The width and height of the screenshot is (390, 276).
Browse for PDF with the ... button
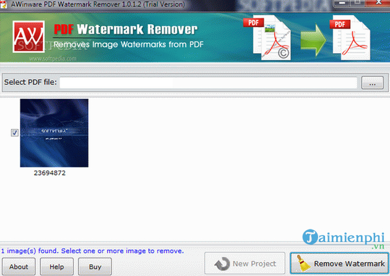pyautogui.click(x=372, y=82)
